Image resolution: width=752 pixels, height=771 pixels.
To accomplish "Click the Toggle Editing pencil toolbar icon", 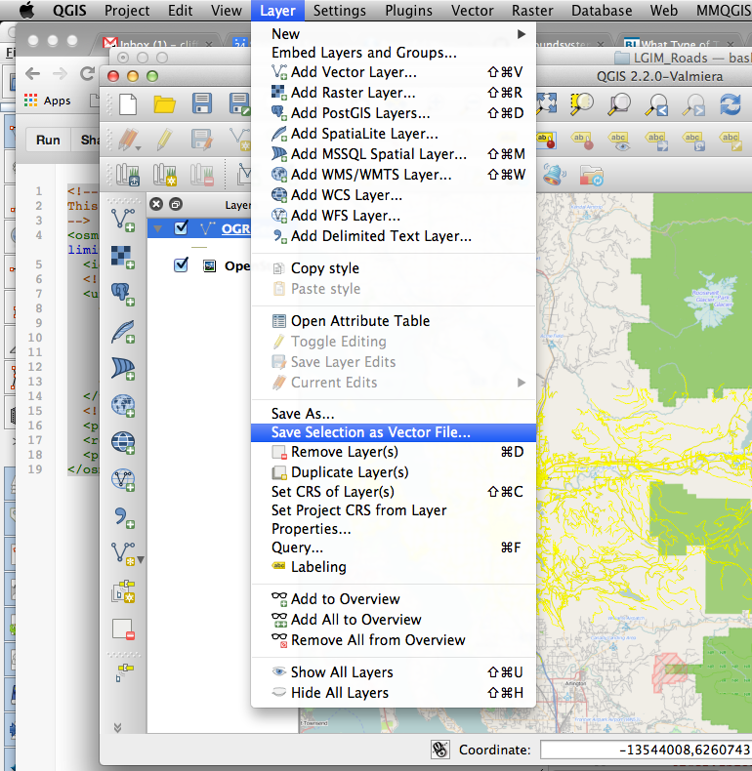I will [x=164, y=140].
